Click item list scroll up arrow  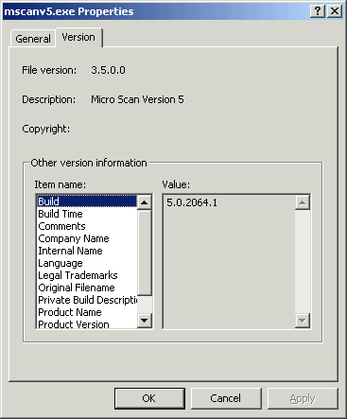pyautogui.click(x=145, y=202)
